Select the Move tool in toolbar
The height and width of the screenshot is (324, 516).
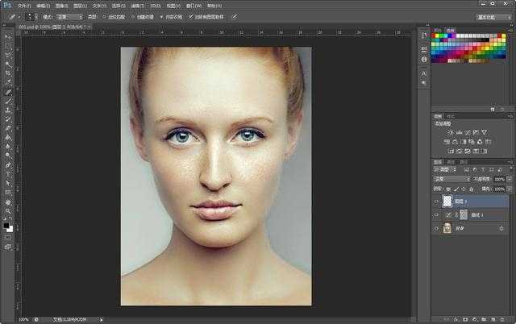click(x=8, y=38)
